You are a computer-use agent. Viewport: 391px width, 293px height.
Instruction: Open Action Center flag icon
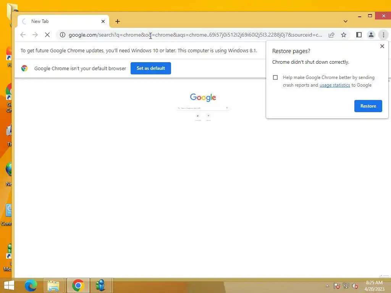click(x=337, y=286)
